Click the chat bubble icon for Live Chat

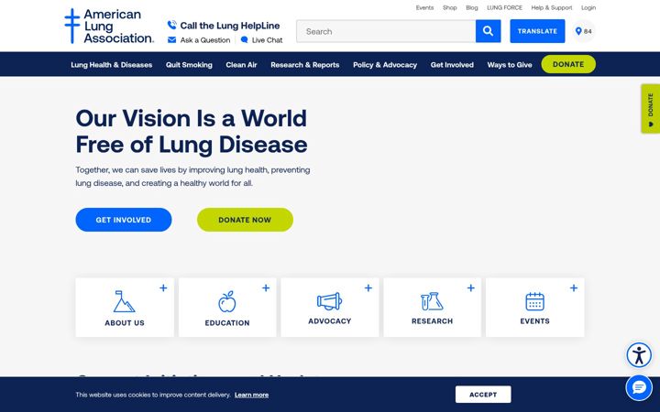pos(244,40)
